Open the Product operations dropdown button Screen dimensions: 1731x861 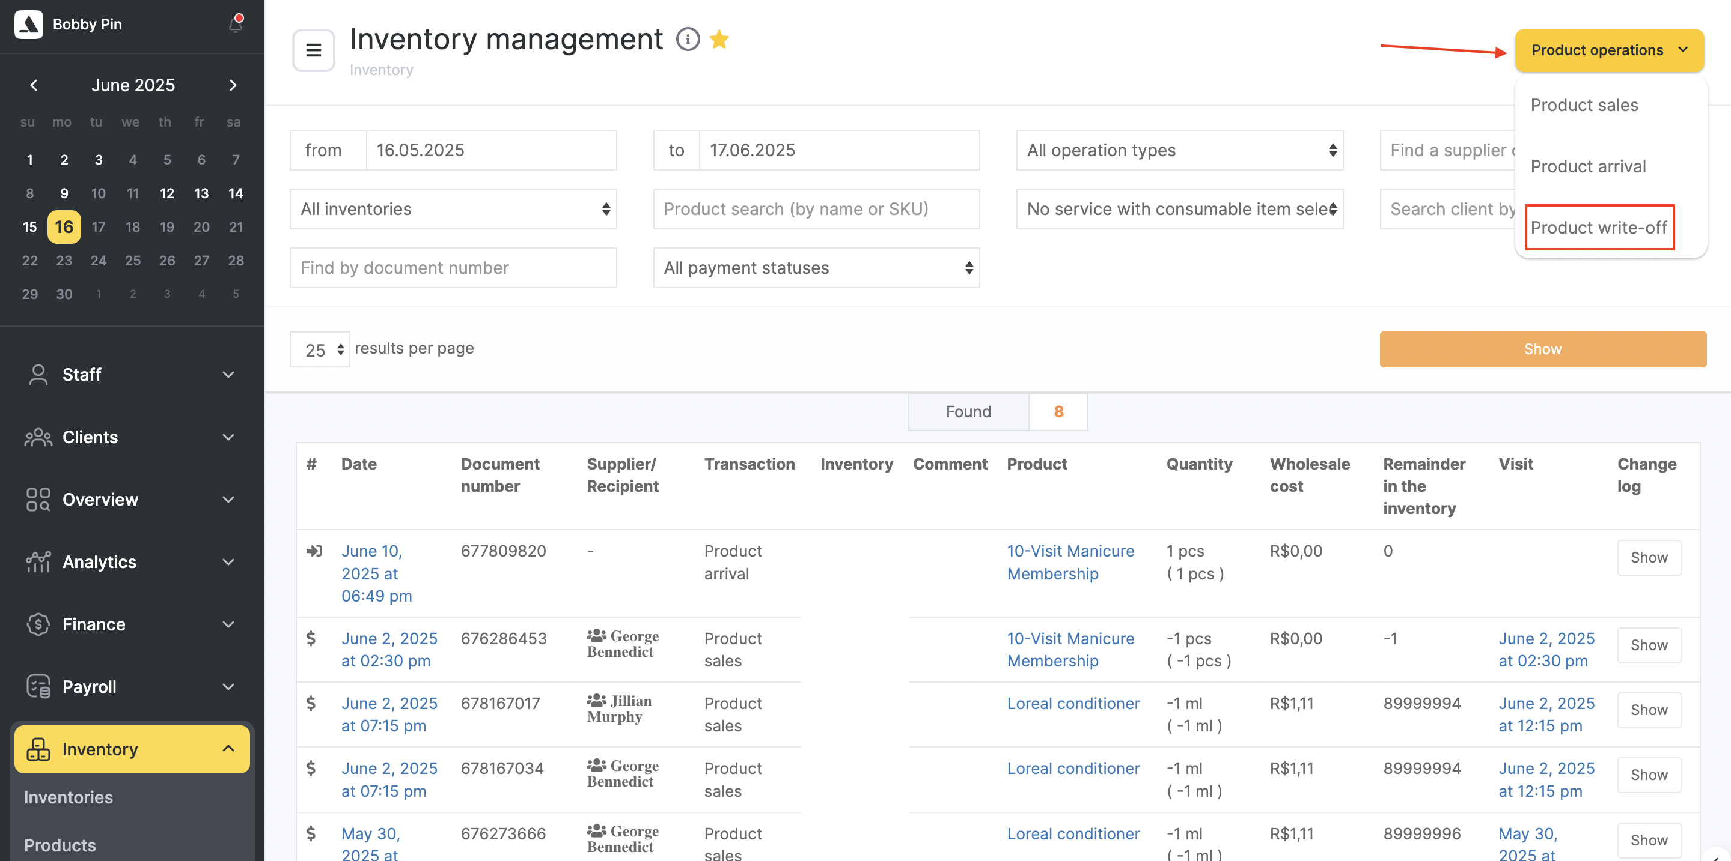[1610, 50]
